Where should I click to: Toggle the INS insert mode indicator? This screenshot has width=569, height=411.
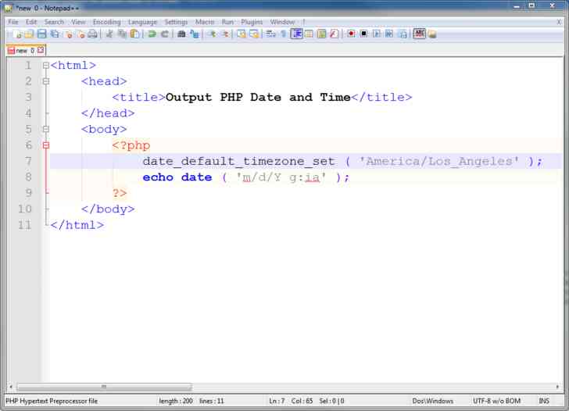pyautogui.click(x=544, y=401)
